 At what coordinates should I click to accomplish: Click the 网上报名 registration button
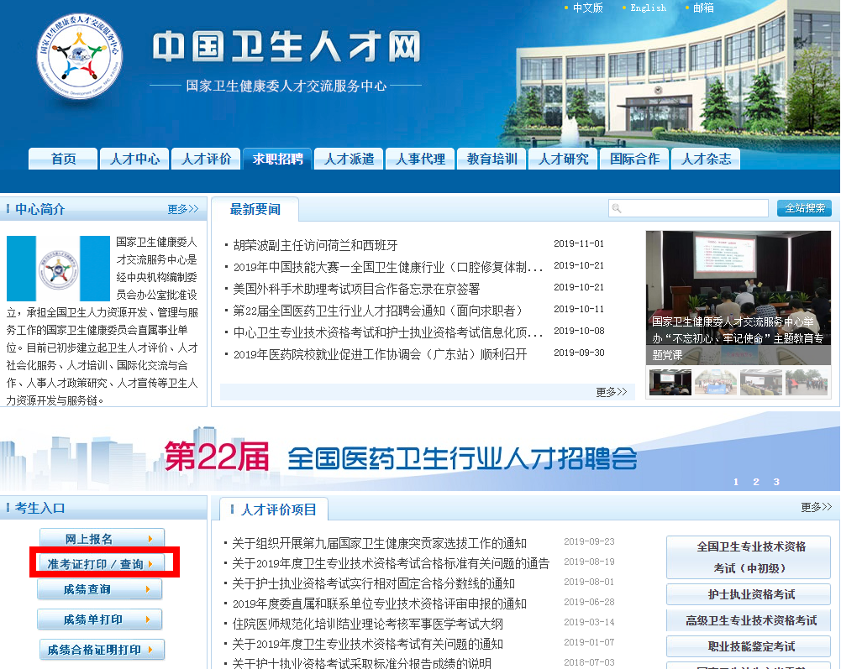[x=102, y=539]
